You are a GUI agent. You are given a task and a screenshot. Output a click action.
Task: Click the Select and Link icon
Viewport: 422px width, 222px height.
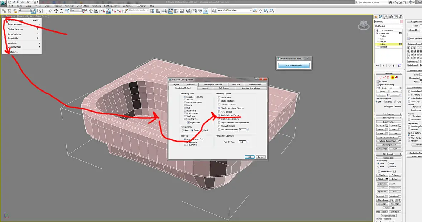coord(4,11)
